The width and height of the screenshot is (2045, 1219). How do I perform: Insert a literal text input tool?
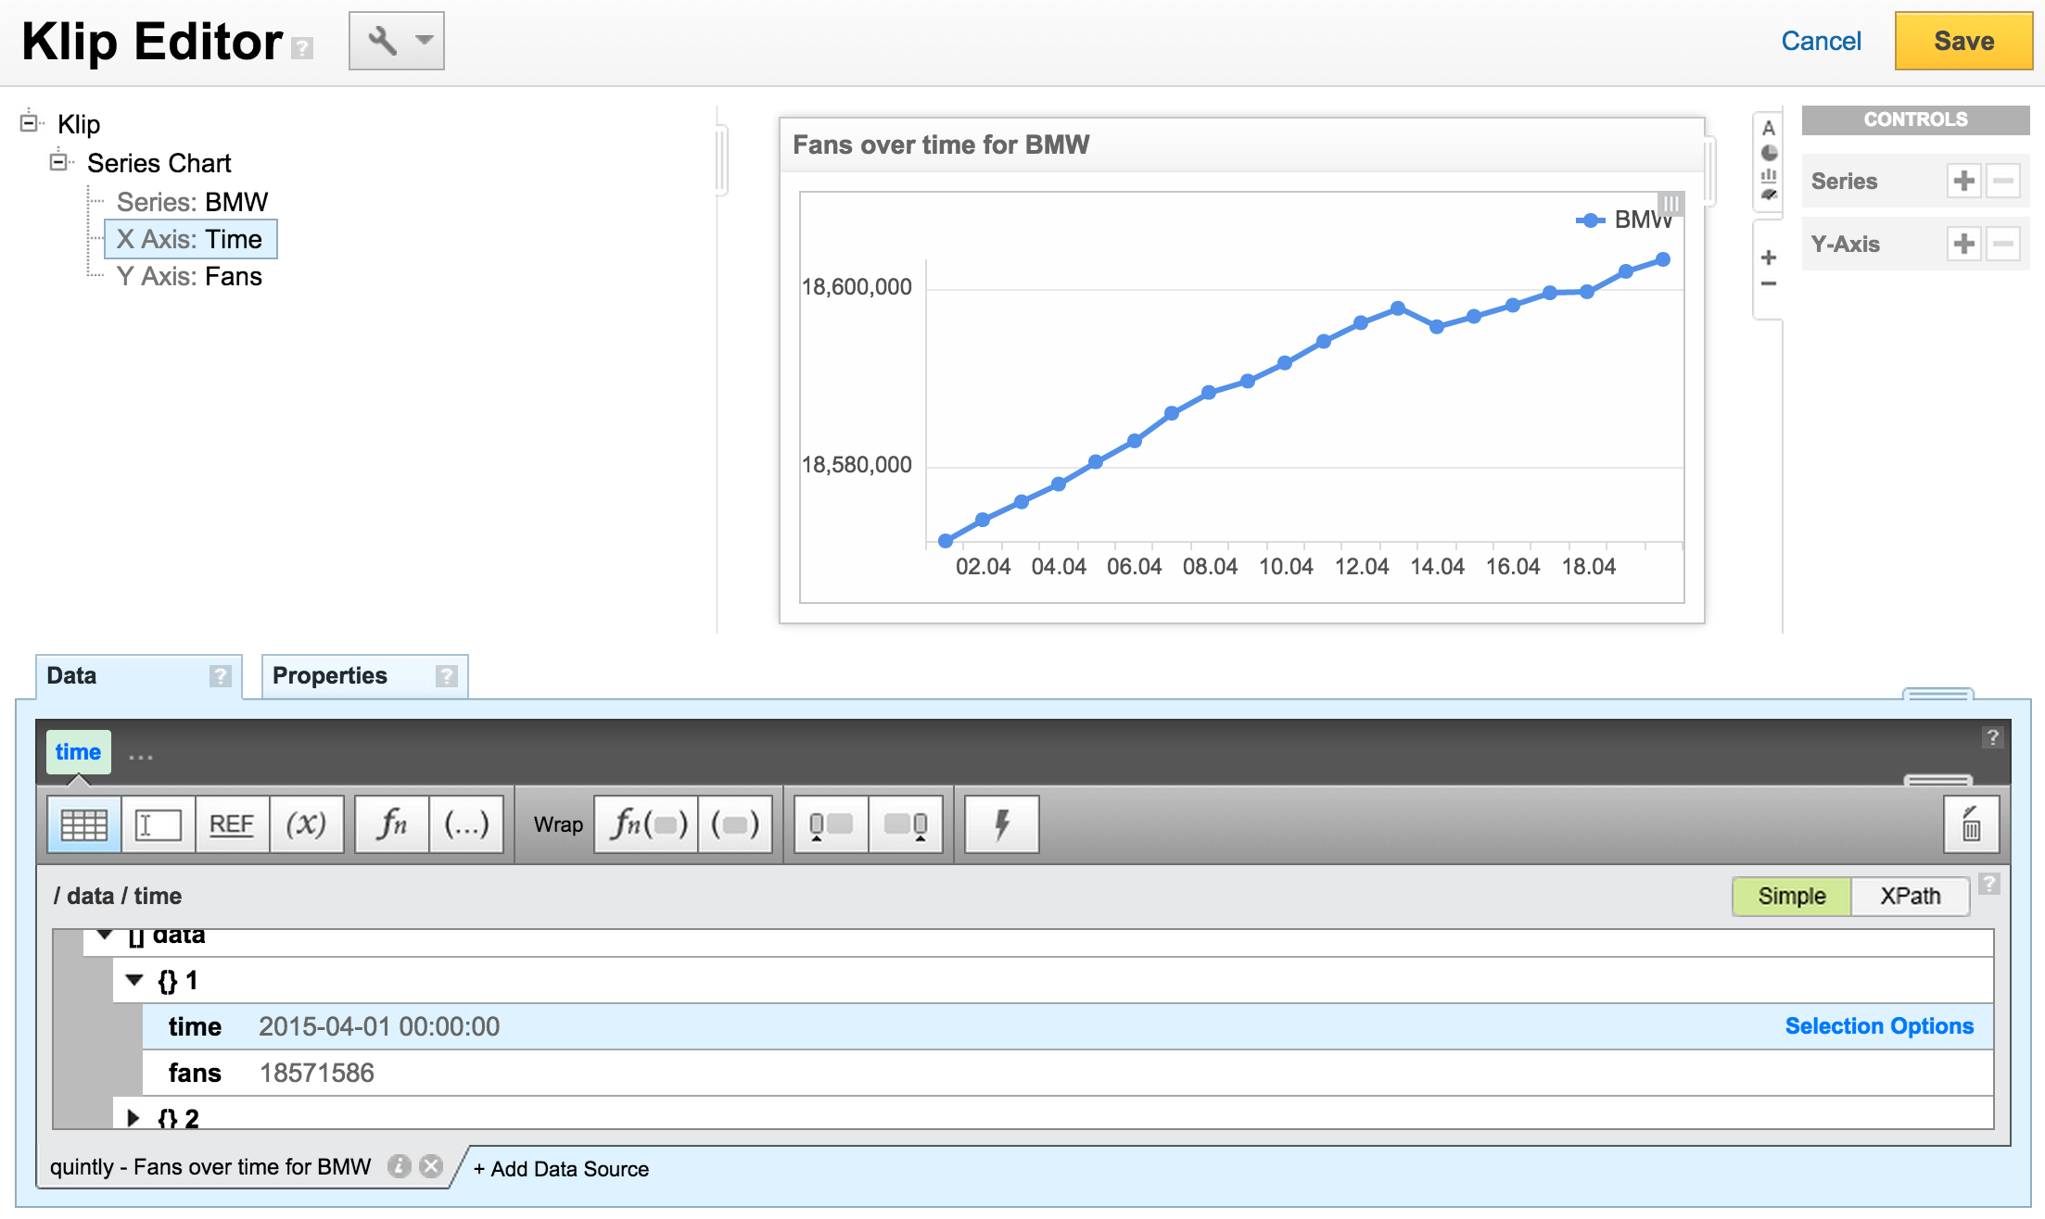(158, 824)
